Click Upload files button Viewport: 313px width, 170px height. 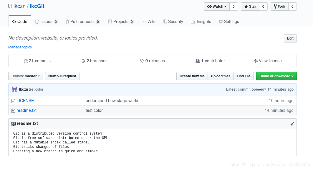[221, 76]
